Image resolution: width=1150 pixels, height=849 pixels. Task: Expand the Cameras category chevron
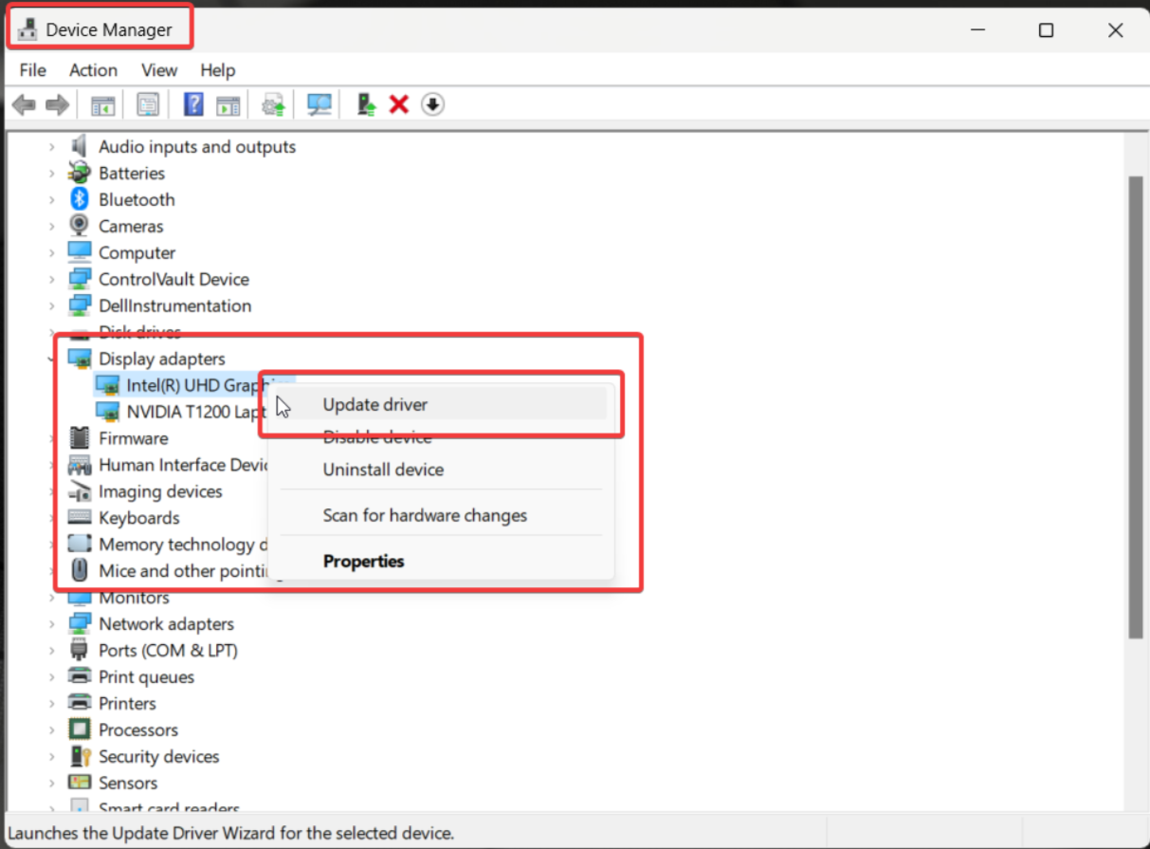(x=51, y=227)
